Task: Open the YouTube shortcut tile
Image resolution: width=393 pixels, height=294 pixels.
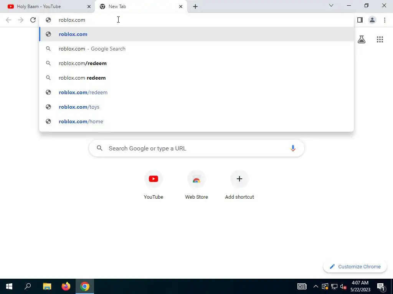Action: [x=154, y=185]
